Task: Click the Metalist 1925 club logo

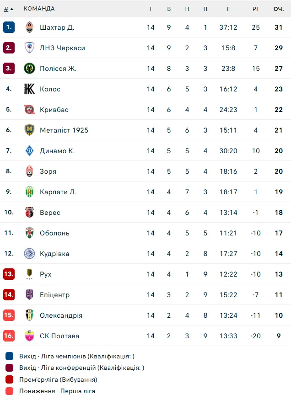Action: pyautogui.click(x=30, y=130)
